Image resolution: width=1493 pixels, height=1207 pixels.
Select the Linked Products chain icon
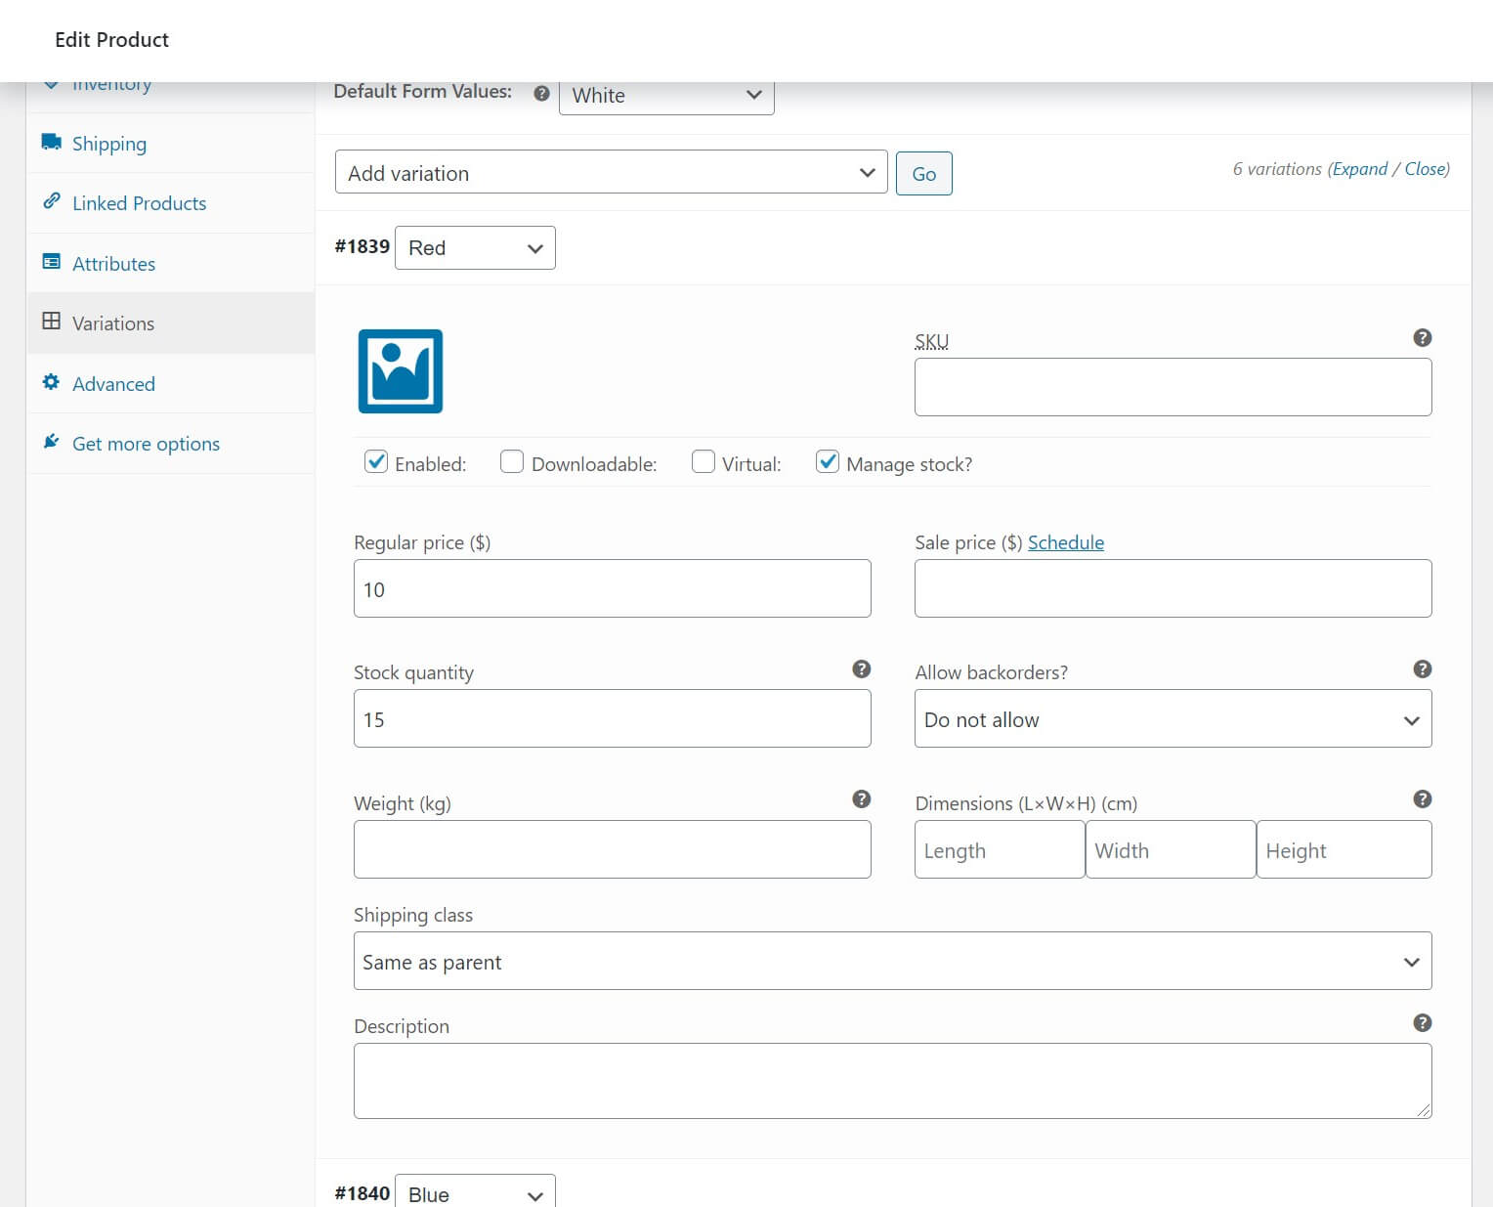point(52,202)
